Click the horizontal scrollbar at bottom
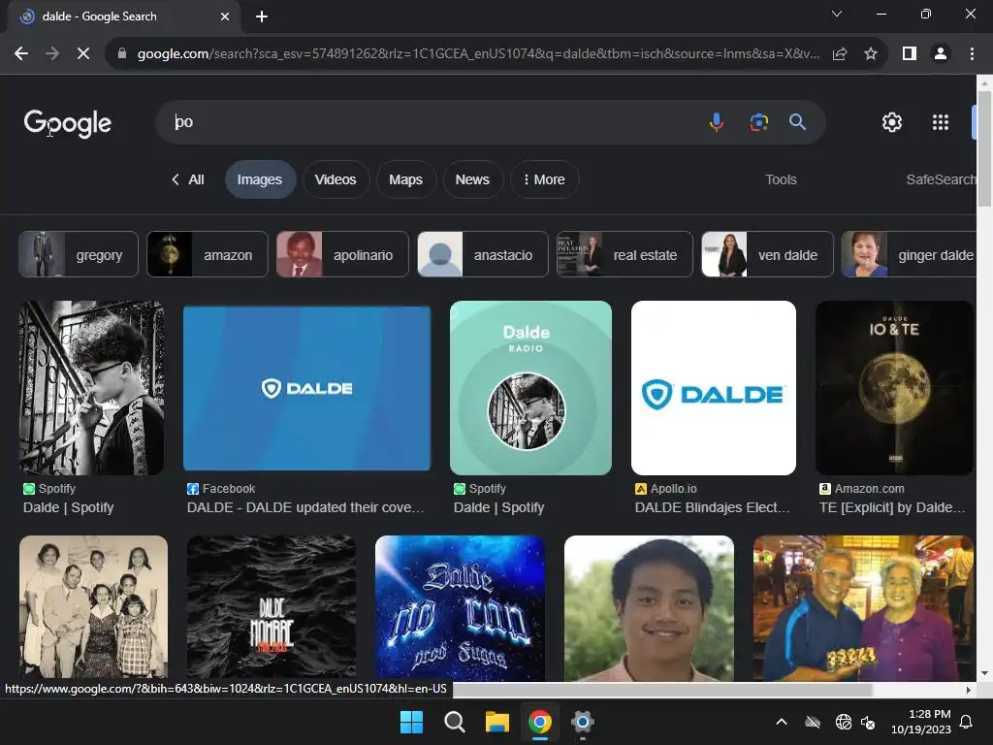Viewport: 993px width, 745px height. 663,690
